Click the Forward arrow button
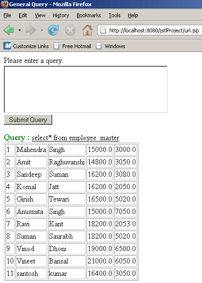The width and height of the screenshot is (202, 283). 31,30
